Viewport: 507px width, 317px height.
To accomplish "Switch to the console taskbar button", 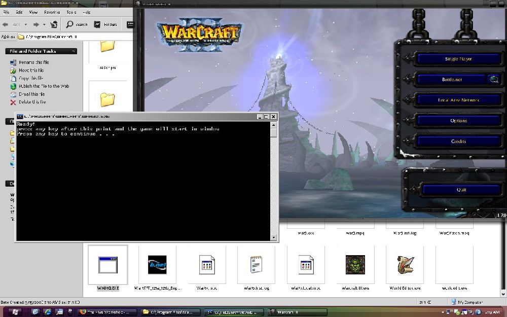I will [x=234, y=312].
